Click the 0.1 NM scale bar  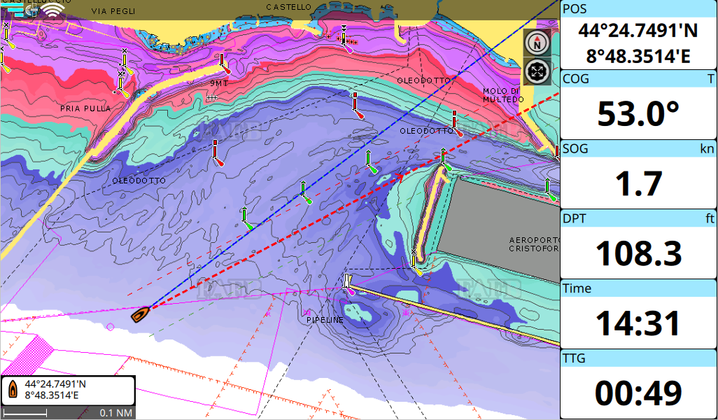(x=68, y=413)
